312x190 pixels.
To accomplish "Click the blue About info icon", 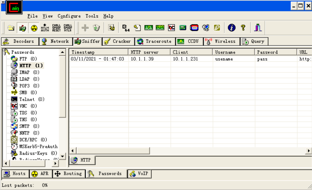I will [x=232, y=28].
